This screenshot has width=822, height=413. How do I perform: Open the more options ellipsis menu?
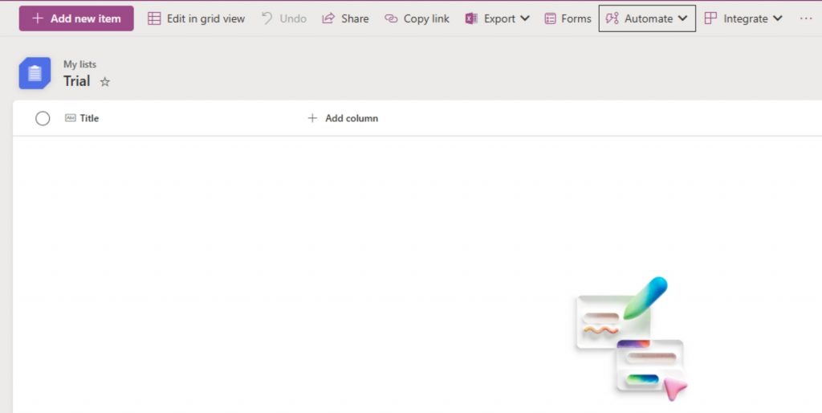[806, 18]
